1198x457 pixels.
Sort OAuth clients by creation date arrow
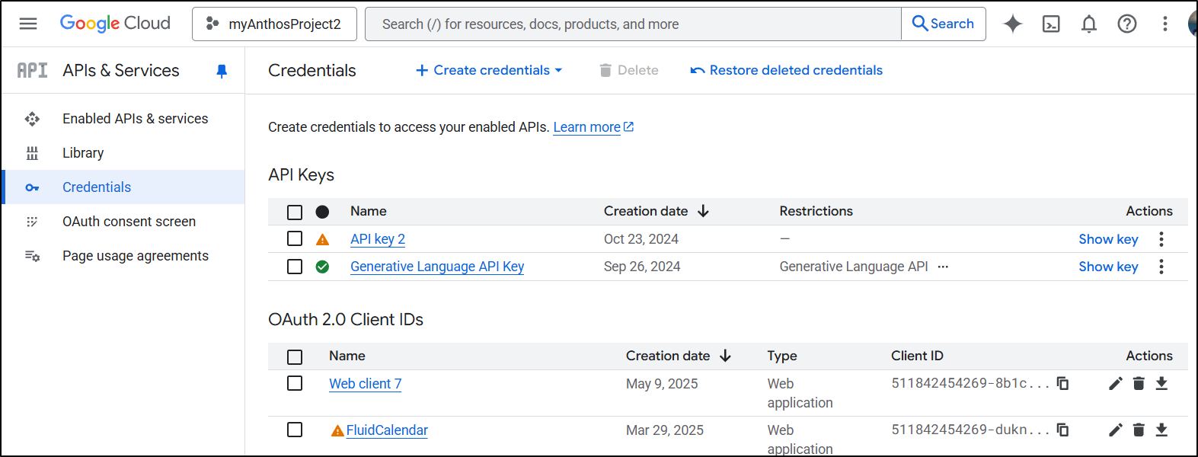[x=725, y=356]
